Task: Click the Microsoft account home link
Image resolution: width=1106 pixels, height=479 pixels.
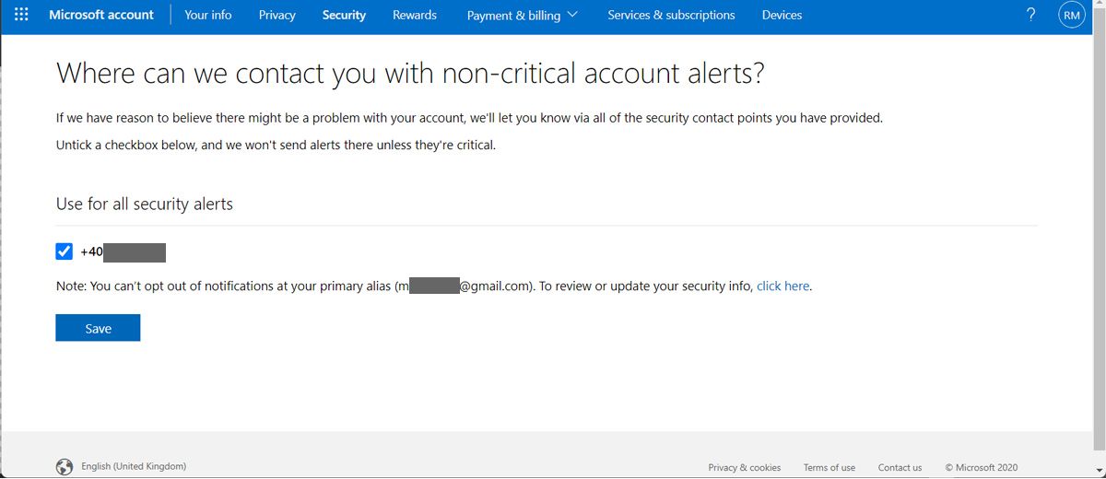Action: 101,15
